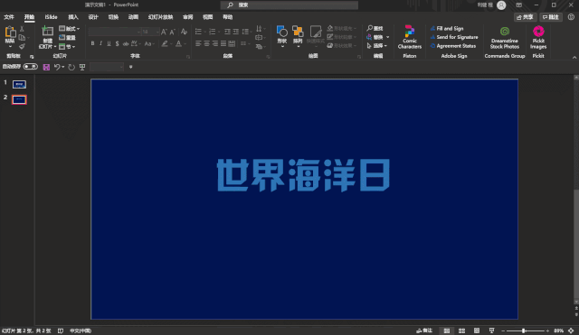Open the Select dropdown in Editing group
Viewport: 579px width, 335px height.
coord(376,46)
